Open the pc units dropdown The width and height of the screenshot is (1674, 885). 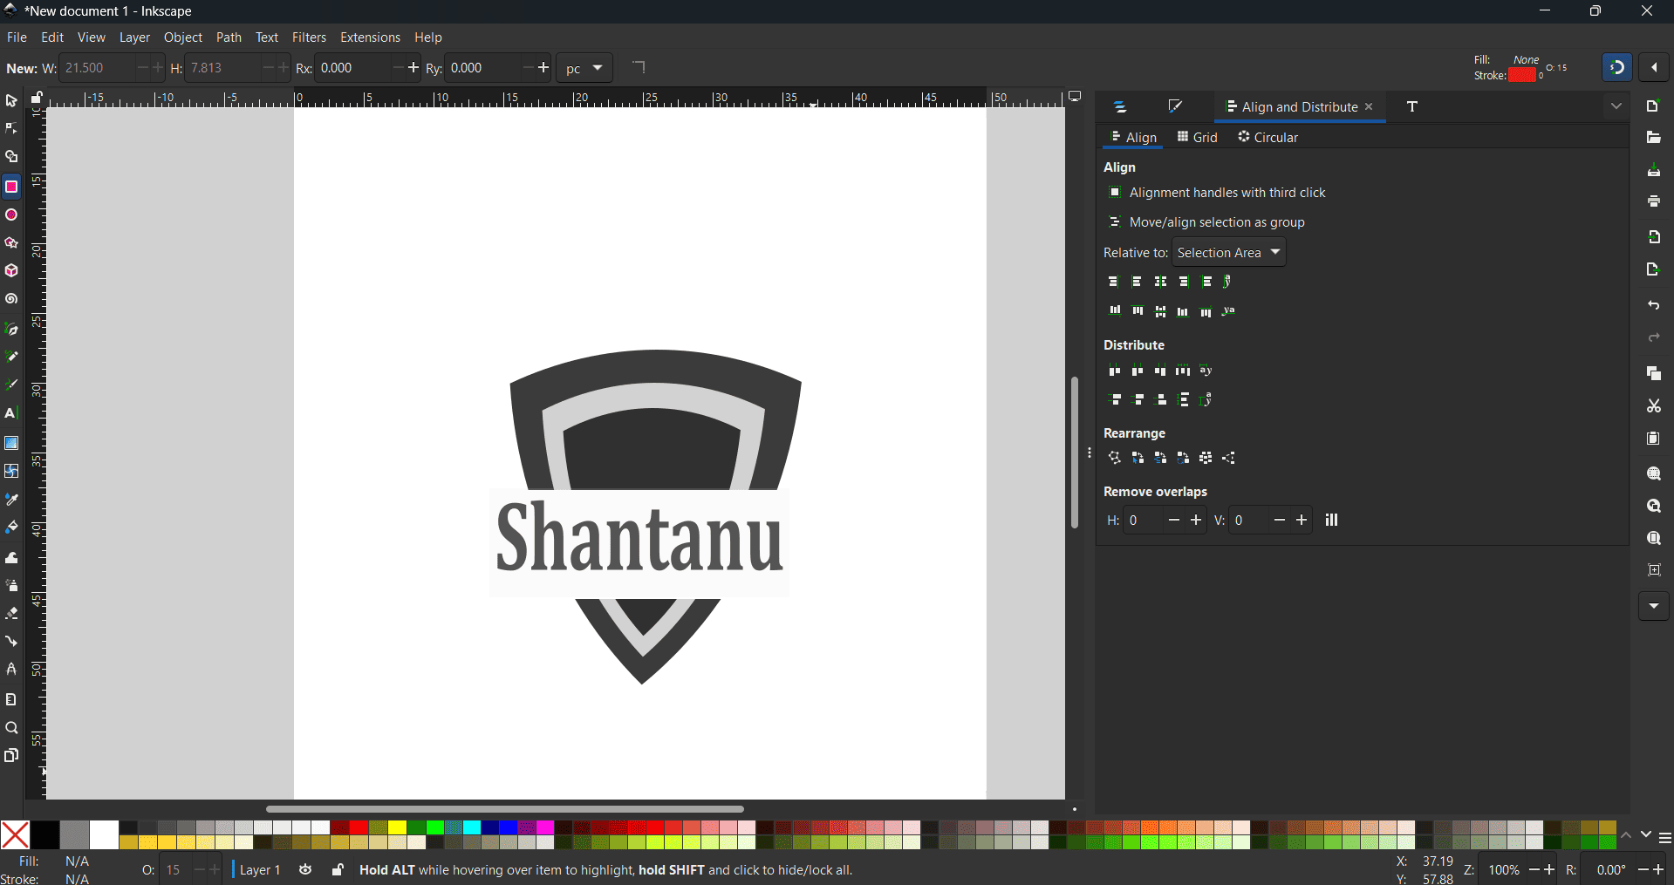pos(584,68)
